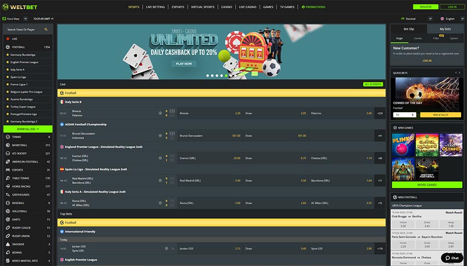Screen dimensions: 467x266
Task: Toggle the Turkey Super League favourite star
Action: click(x=8, y=107)
